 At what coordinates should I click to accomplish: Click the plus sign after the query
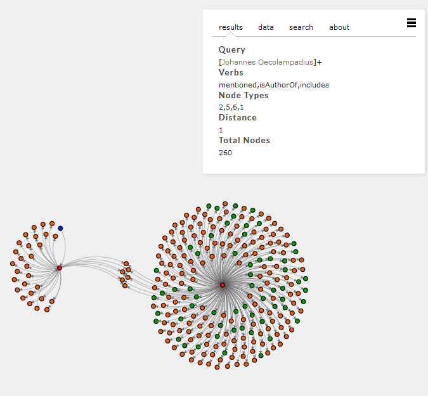320,62
